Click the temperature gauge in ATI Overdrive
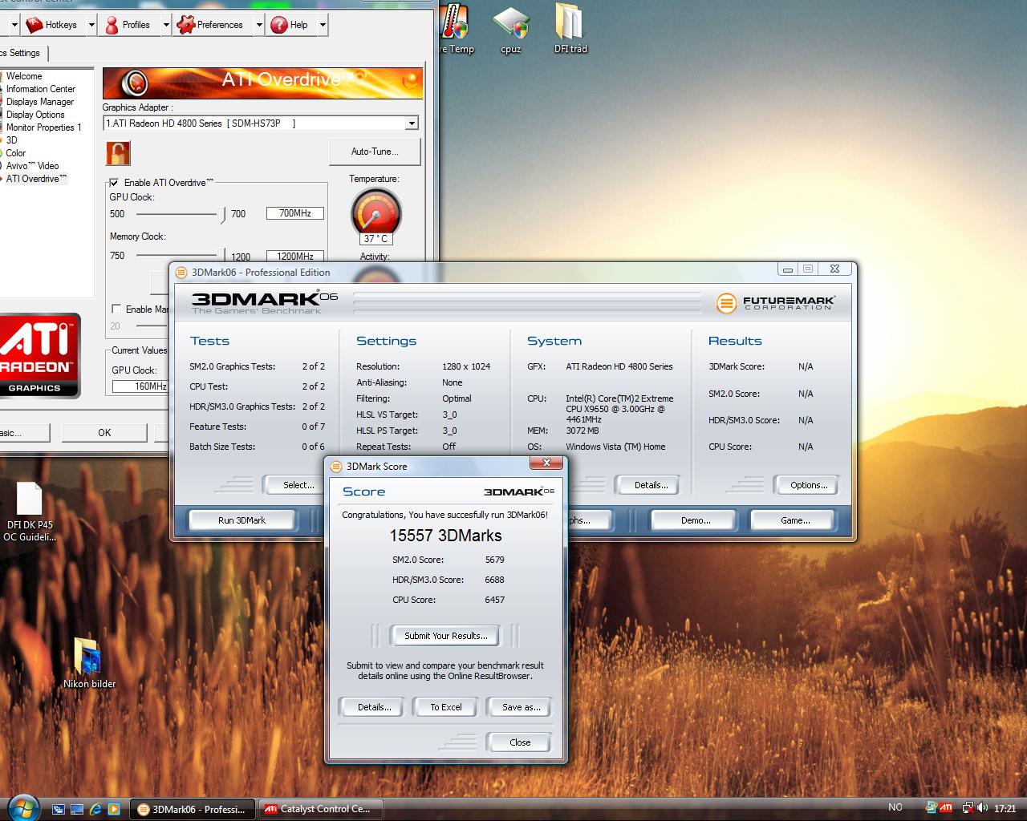Image resolution: width=1027 pixels, height=821 pixels. (375, 213)
